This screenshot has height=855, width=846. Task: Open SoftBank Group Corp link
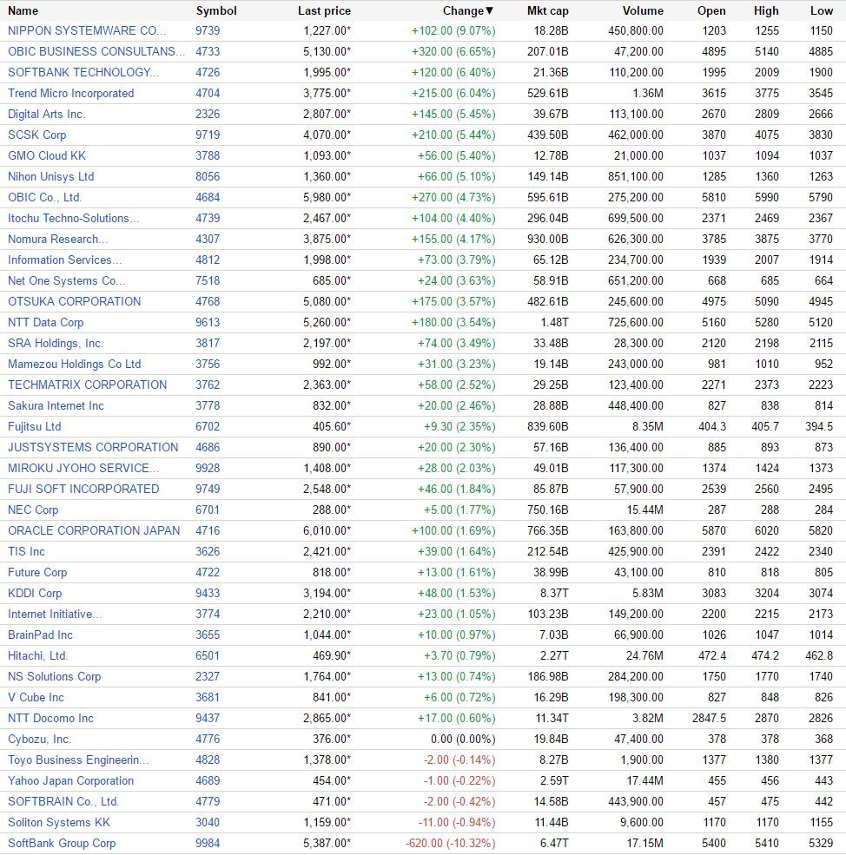point(62,843)
